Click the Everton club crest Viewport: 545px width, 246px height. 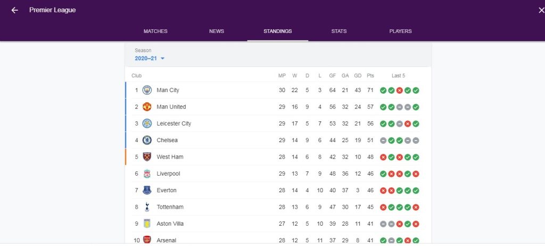point(147,190)
